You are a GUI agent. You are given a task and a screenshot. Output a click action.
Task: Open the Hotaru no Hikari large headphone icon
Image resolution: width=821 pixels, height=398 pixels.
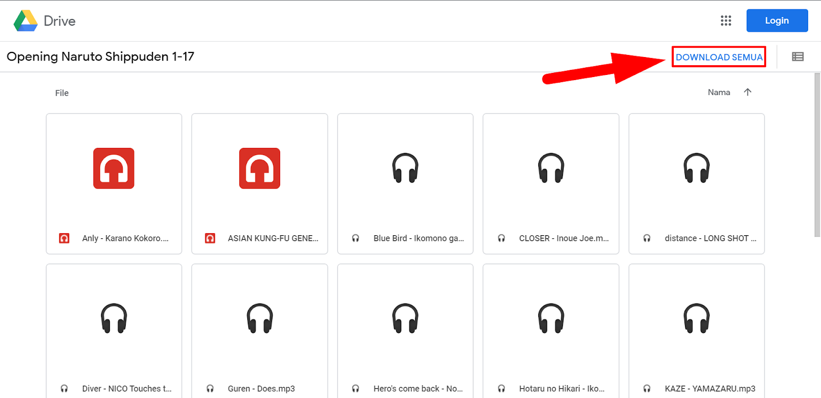pyautogui.click(x=551, y=318)
